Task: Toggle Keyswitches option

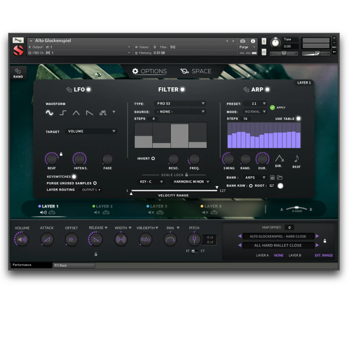Action: click(74, 177)
